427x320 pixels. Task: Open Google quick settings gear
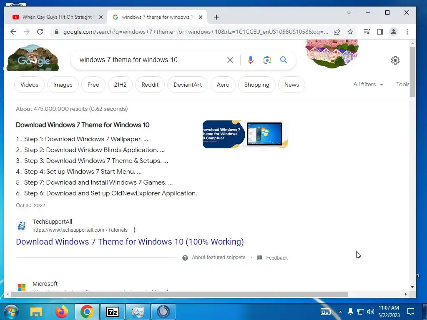[395, 60]
